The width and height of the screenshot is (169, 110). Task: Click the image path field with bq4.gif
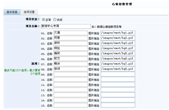point(118,48)
